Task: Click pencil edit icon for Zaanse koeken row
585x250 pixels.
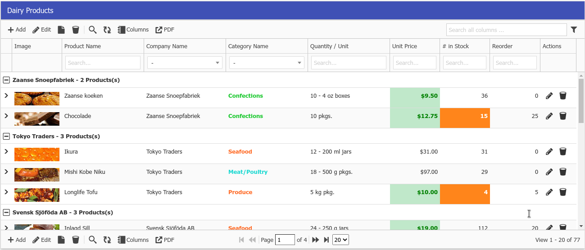Action: pos(549,95)
